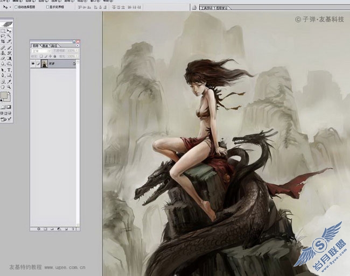Select the Rectangular Marquee tool
The image size is (350, 276).
[3, 31]
